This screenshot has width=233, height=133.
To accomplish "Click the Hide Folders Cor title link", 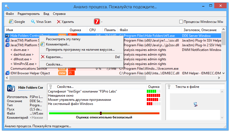I will click(31, 88).
